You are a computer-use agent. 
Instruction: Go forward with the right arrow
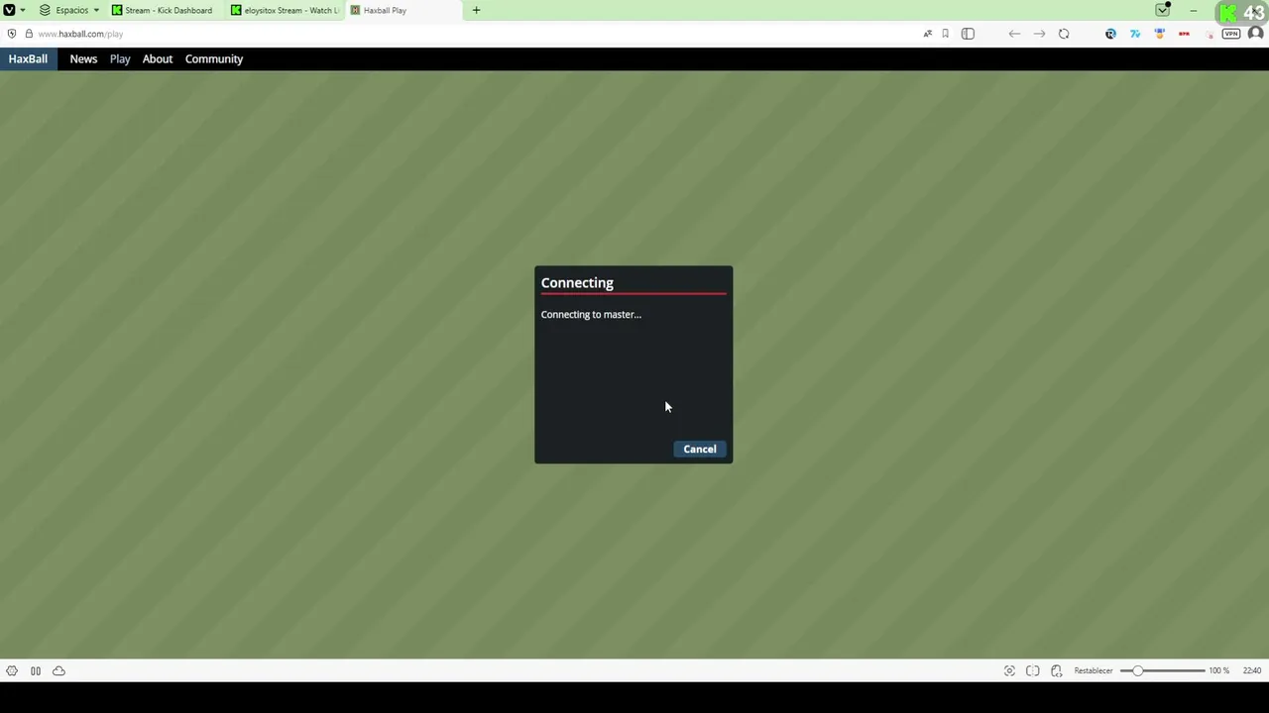point(1039,34)
